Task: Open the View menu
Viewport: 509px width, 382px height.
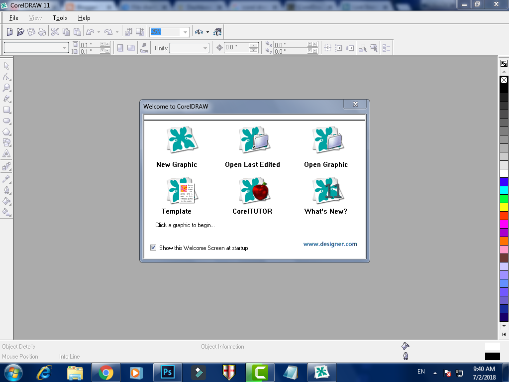Action: [35, 18]
